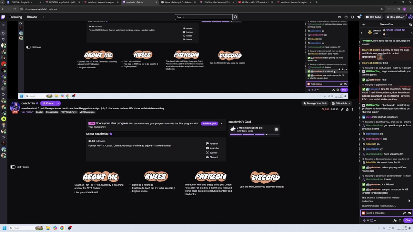Open the sub goal gift icon
Screen dimensions: 413x232
tap(276, 129)
